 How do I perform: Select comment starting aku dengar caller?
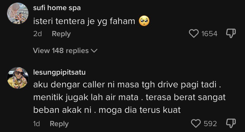[129, 97]
